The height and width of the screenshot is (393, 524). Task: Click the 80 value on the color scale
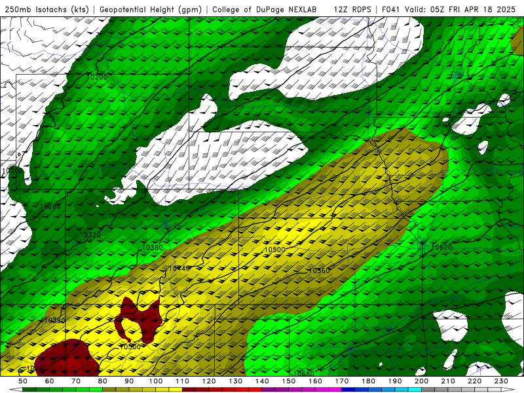click(103, 381)
